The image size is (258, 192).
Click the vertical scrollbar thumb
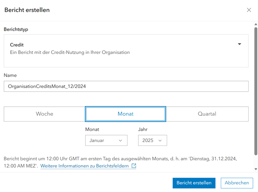point(256,91)
